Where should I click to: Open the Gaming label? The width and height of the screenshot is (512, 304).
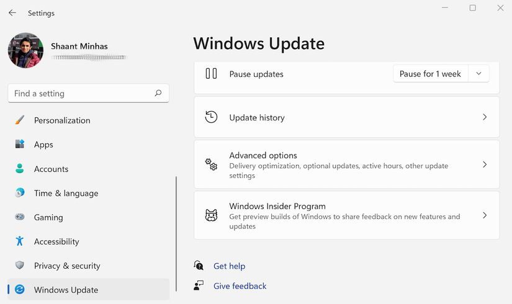pyautogui.click(x=48, y=218)
